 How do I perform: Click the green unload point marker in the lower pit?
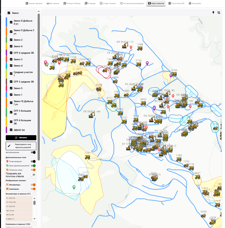[74, 187]
